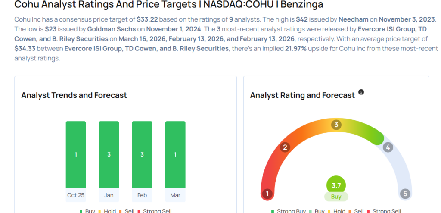Click the gauge marker numbered 2

pos(284,148)
